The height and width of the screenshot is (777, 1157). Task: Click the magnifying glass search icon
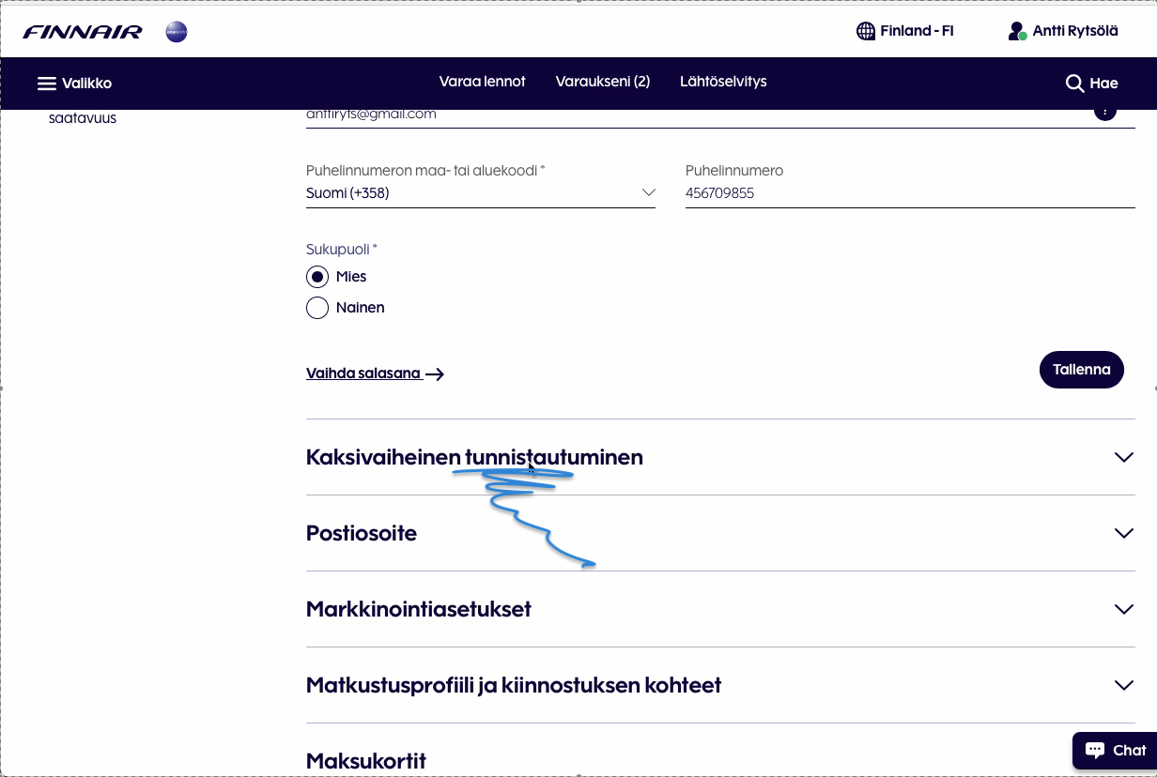coord(1074,84)
